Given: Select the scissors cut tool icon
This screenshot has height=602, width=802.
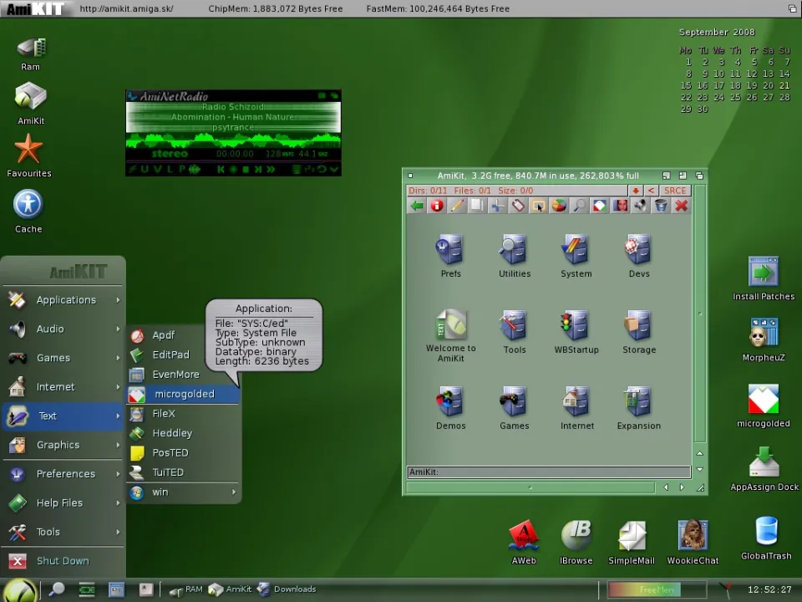Looking at the screenshot, I should (497, 206).
